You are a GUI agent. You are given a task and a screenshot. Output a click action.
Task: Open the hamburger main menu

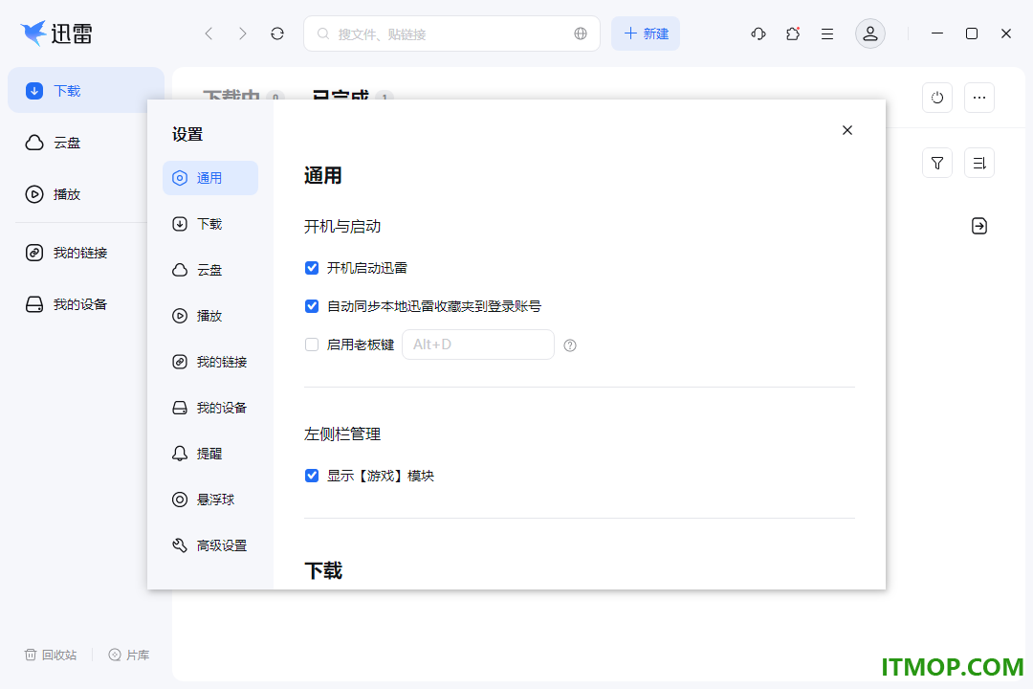click(x=827, y=33)
